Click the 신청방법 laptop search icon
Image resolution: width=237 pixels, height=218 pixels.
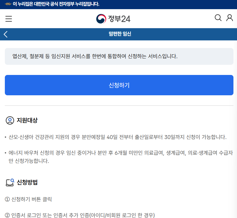pyautogui.click(x=10, y=182)
